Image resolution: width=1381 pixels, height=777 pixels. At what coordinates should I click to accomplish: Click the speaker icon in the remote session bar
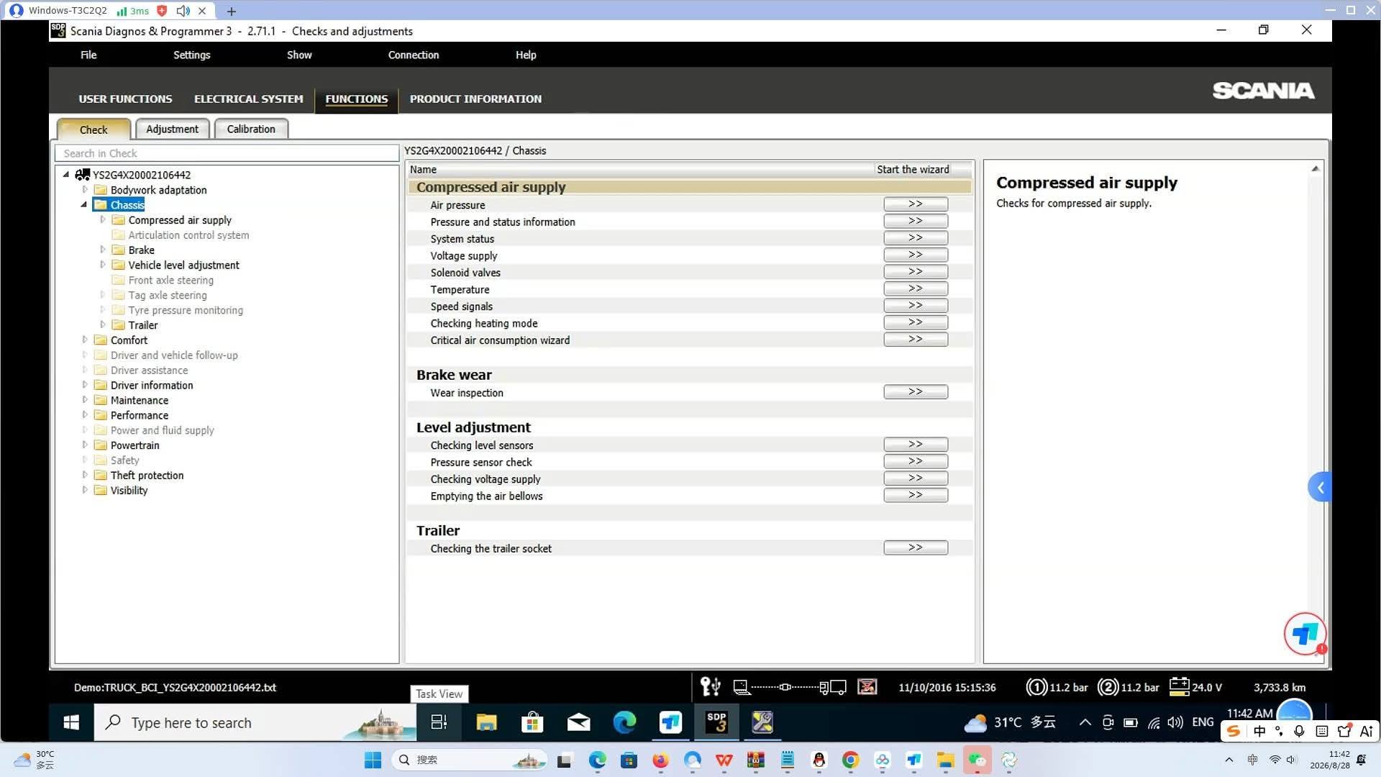coord(183,11)
